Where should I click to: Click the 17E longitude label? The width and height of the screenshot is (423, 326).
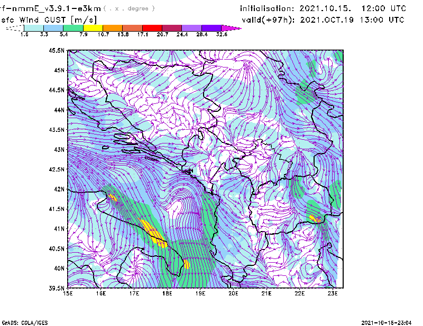click(134, 293)
